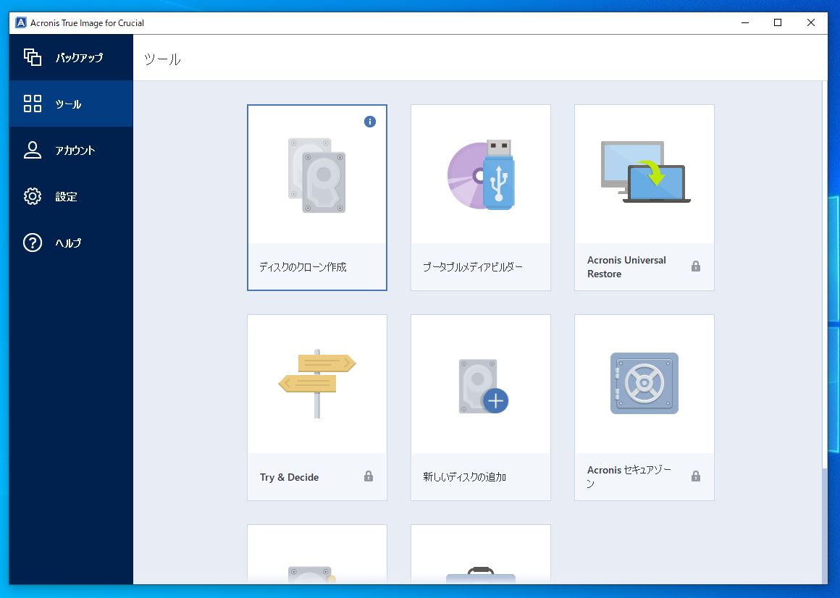The height and width of the screenshot is (598, 840).
Task: Minimize the Acronis window
Action: (x=745, y=22)
